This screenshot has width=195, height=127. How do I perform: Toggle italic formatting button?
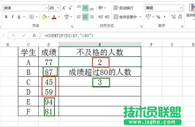click(x=13, y=17)
